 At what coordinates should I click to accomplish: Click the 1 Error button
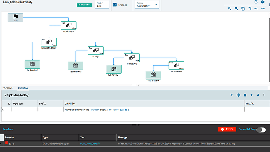pos(227,129)
